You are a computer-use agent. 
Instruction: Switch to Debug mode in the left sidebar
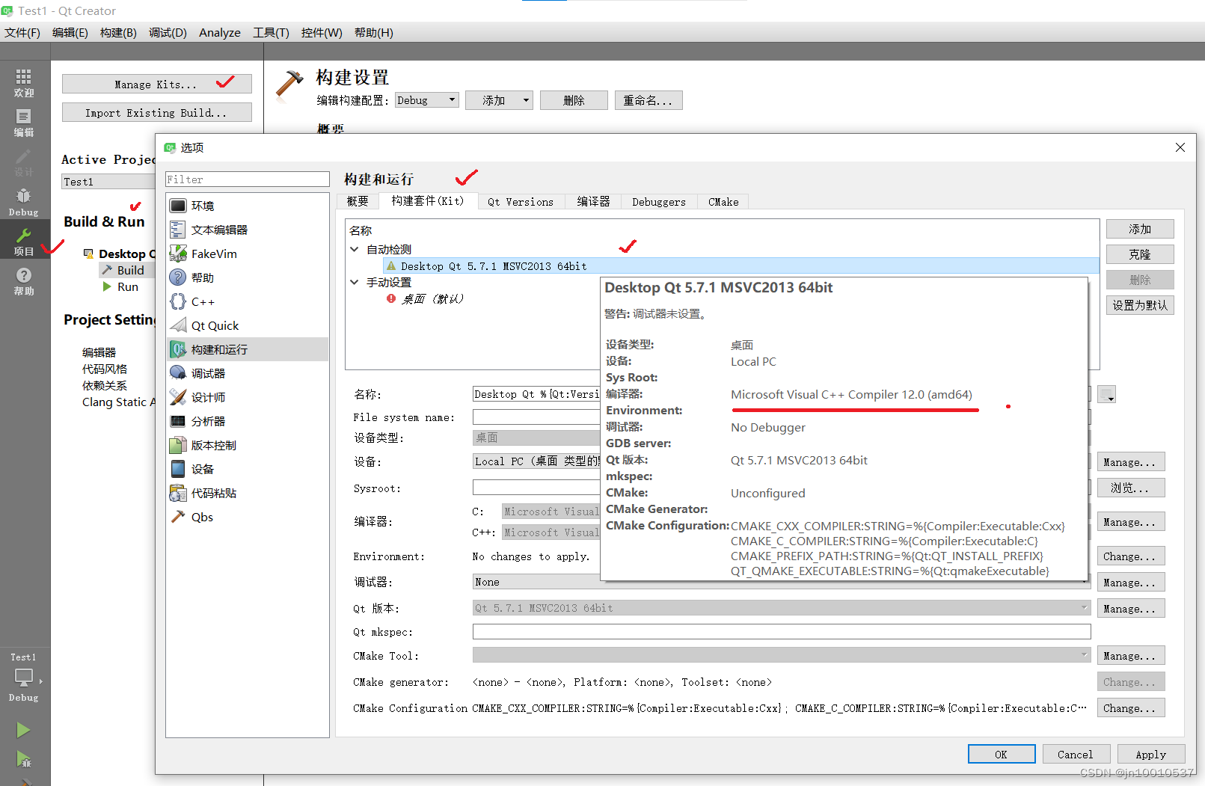pos(23,200)
